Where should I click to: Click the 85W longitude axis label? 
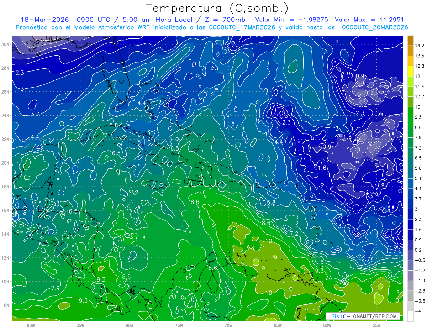pos(80,325)
